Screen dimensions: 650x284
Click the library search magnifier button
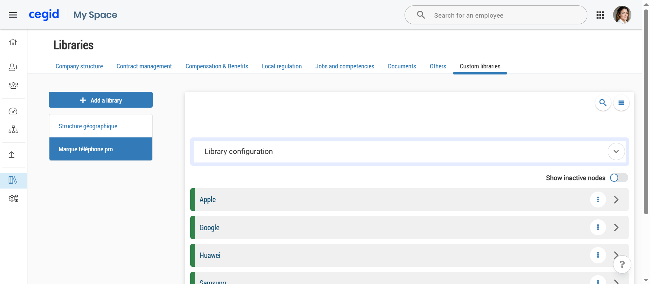(603, 103)
